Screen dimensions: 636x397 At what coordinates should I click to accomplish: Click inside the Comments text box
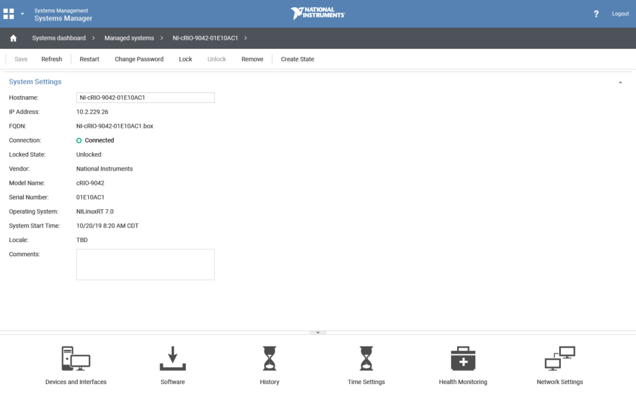(x=145, y=264)
